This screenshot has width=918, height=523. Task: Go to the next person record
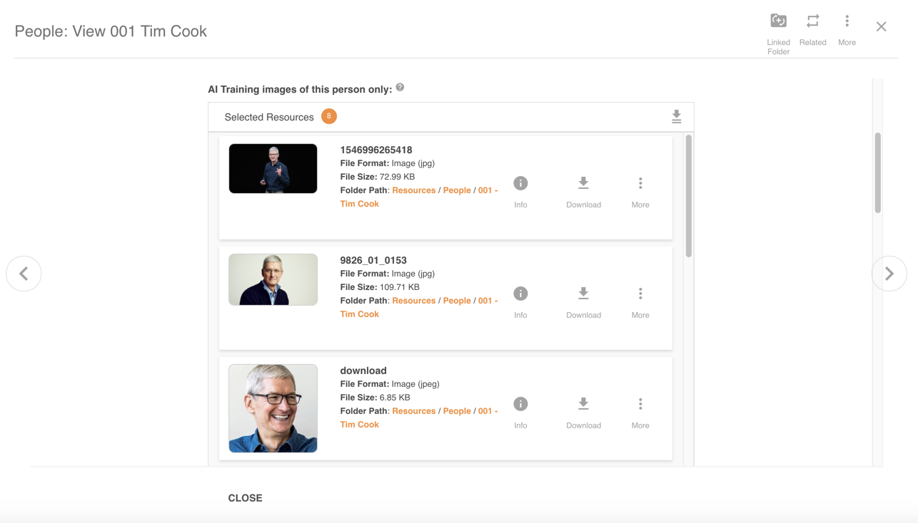point(889,274)
